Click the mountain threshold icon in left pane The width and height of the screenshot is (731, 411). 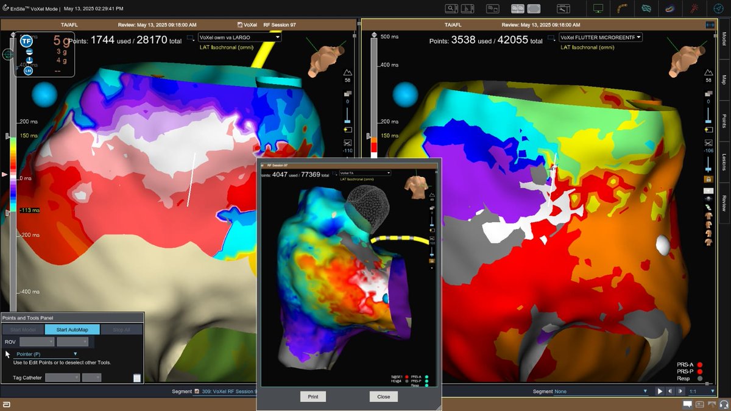point(348,72)
